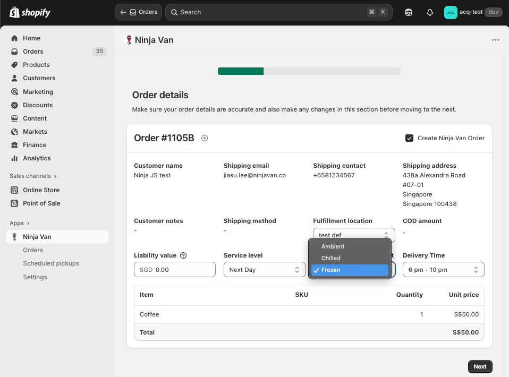The width and height of the screenshot is (509, 377).
Task: Click the Next button
Action: click(480, 366)
